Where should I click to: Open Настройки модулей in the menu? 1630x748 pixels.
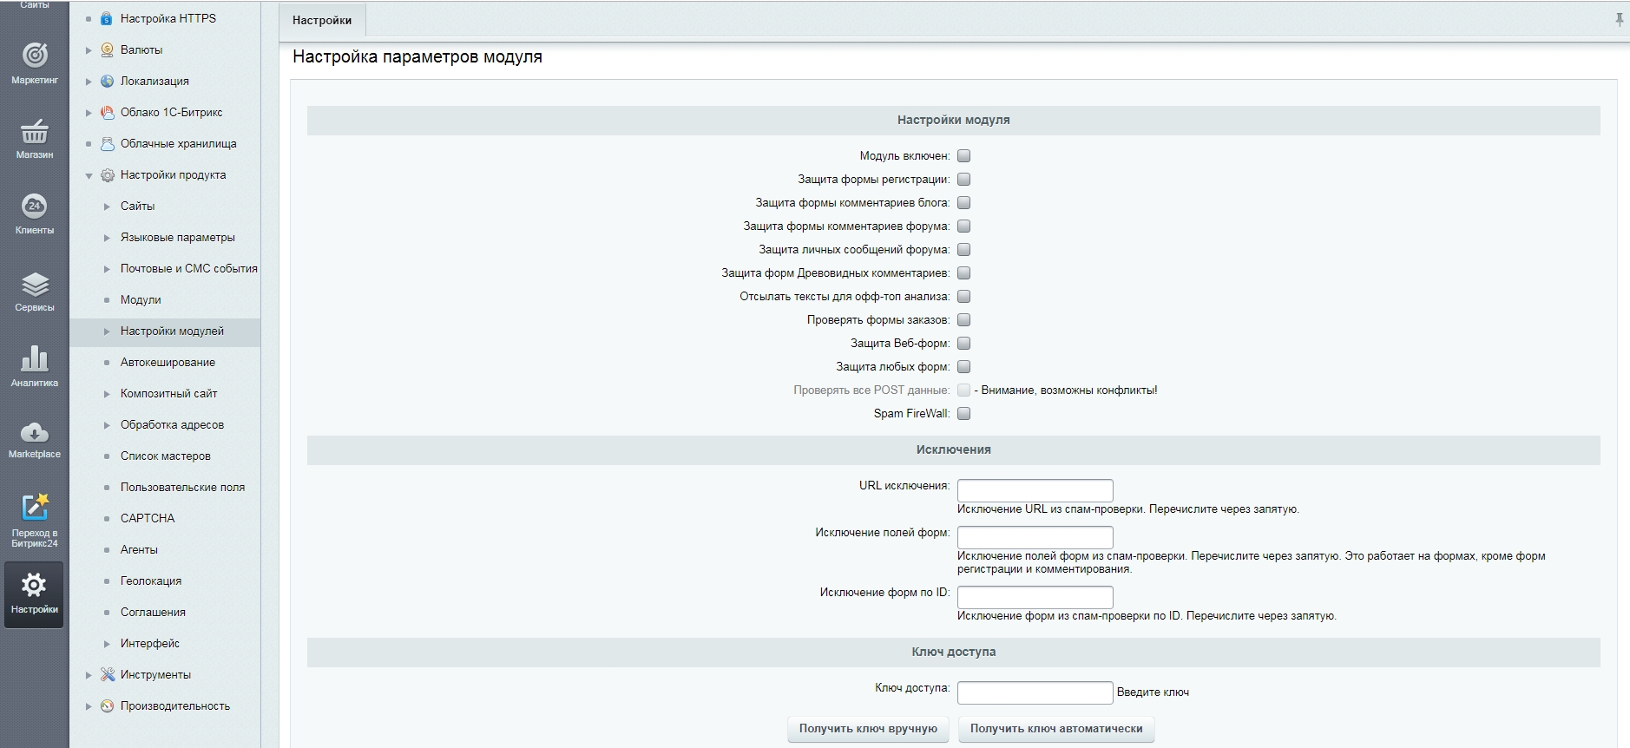tap(172, 331)
